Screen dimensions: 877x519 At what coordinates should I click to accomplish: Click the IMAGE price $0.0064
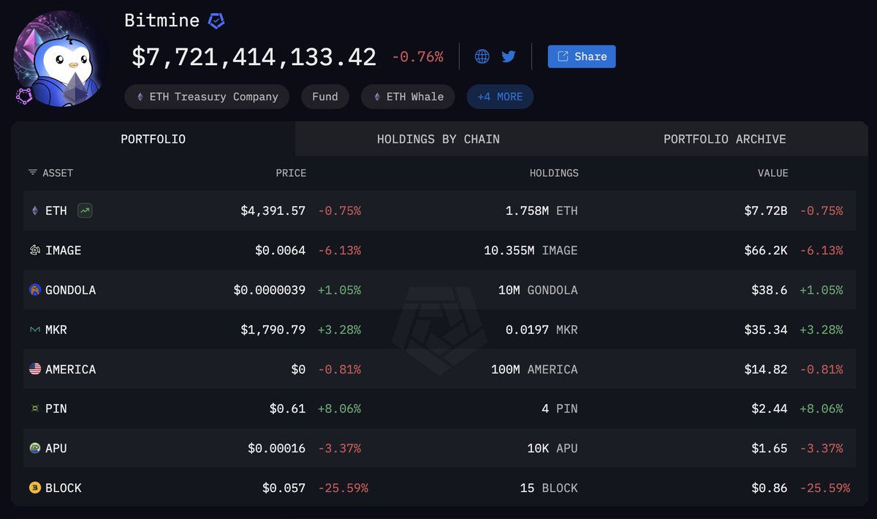pos(281,250)
